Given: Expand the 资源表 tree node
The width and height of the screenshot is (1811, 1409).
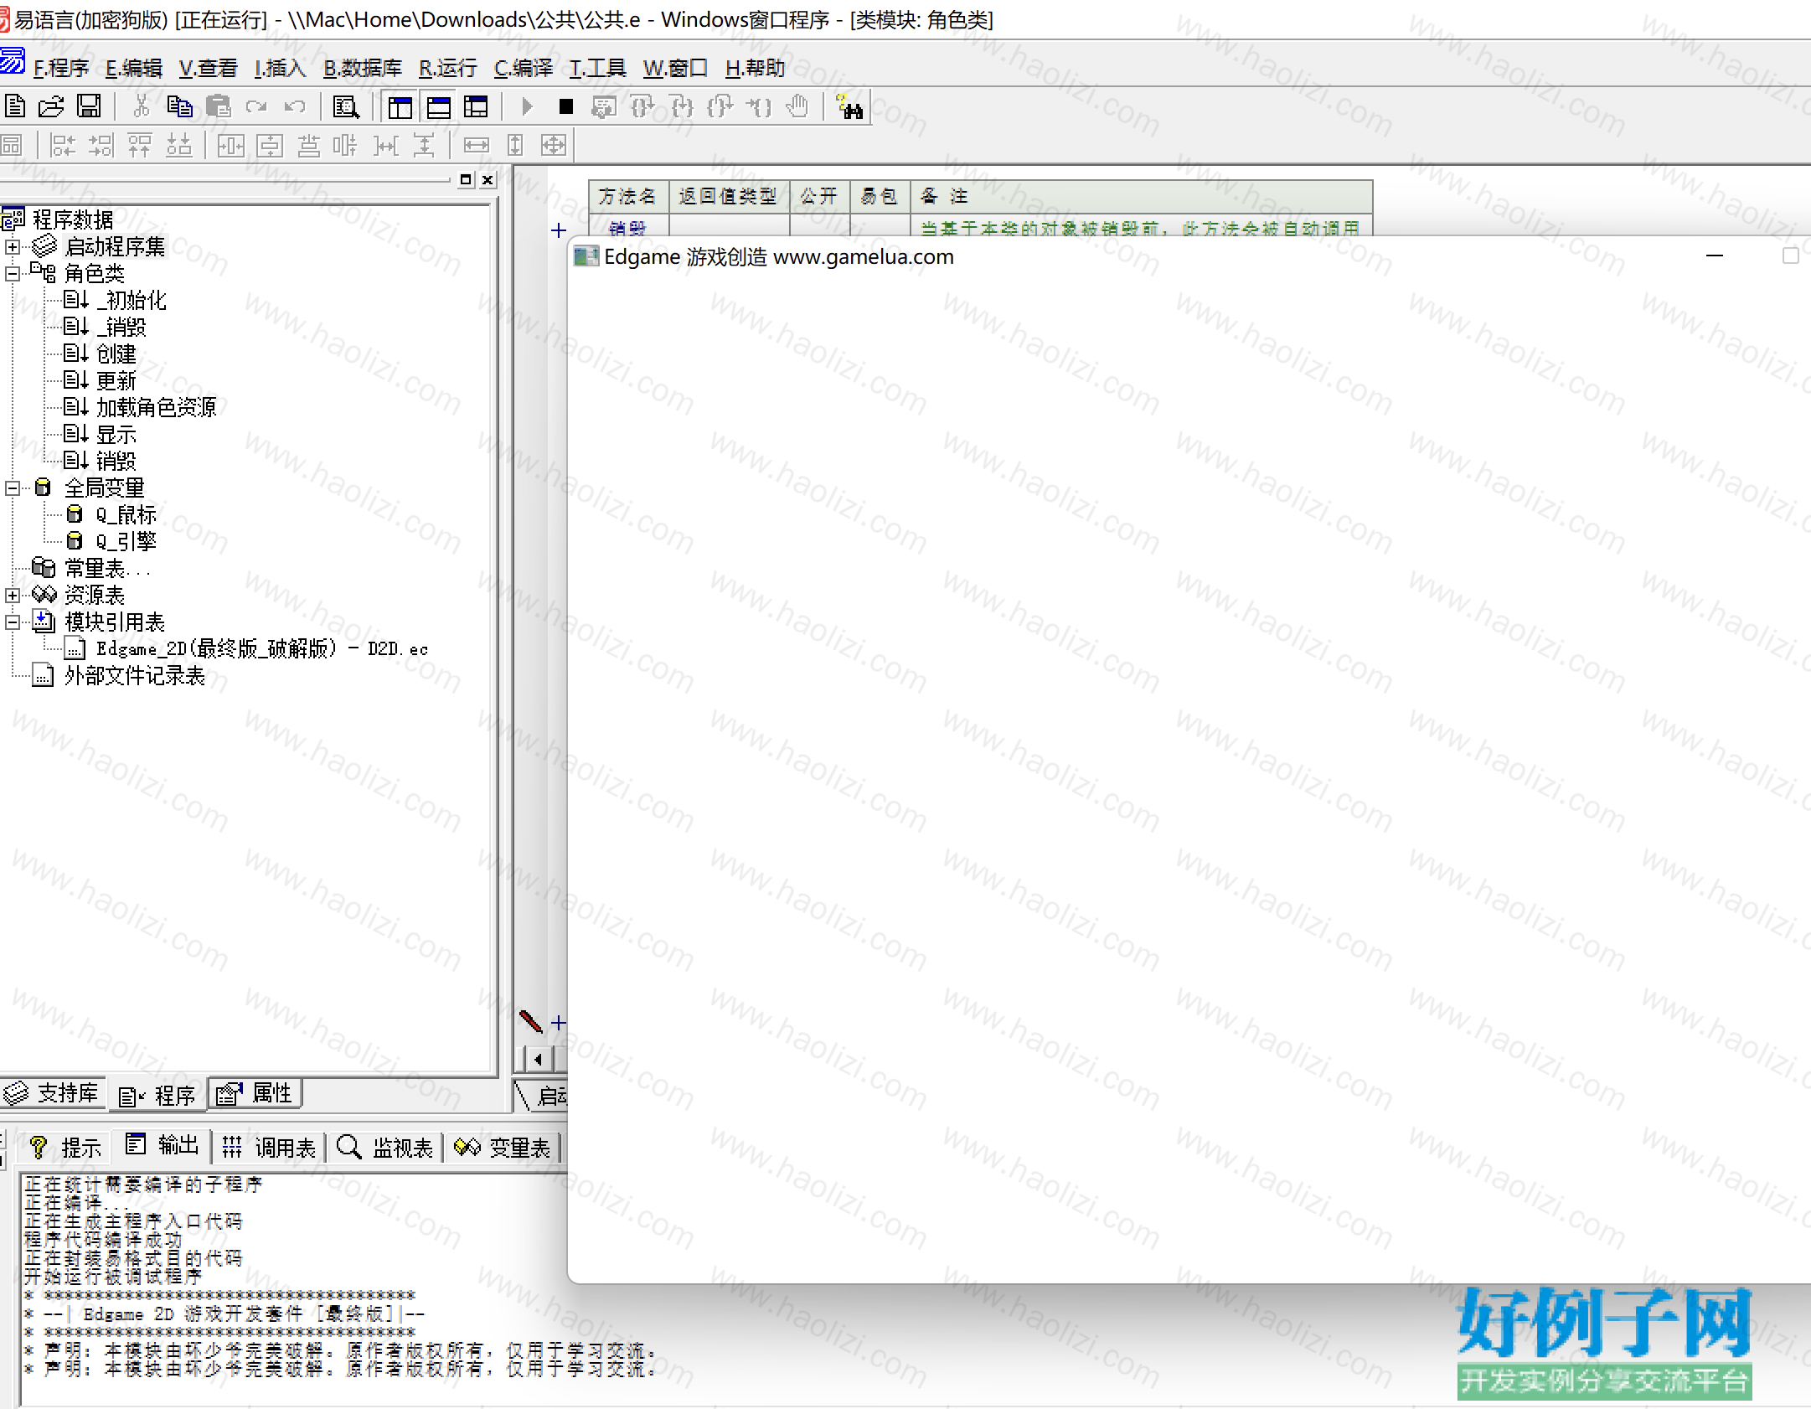Looking at the screenshot, I should [12, 596].
